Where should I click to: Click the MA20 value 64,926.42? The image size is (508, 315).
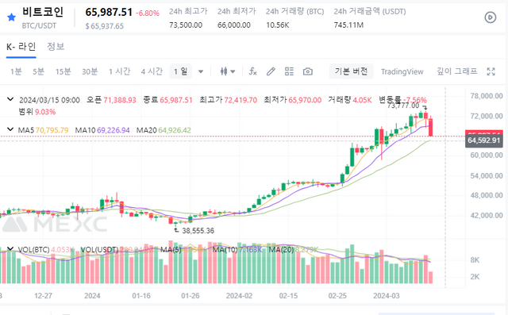(x=175, y=130)
